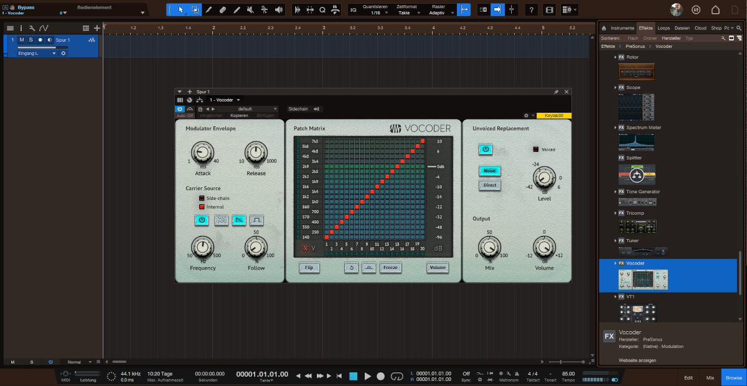
Task: Click the Vocoder thumbnail in the browser
Action: [x=644, y=280]
